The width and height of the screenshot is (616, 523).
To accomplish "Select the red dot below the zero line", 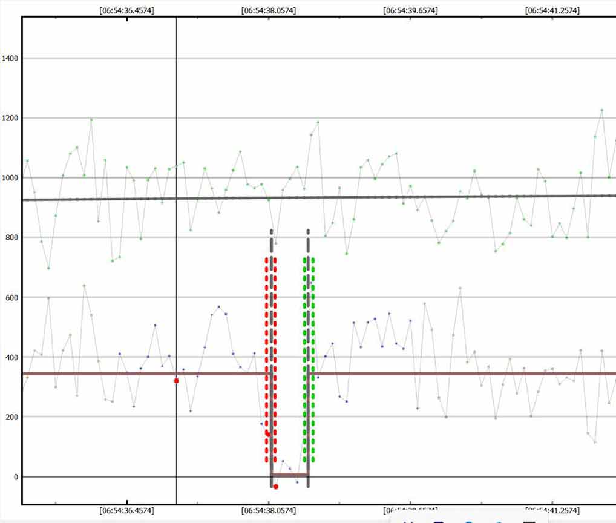I will point(275,487).
